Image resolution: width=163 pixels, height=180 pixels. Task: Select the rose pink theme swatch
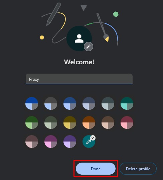pos(127,122)
